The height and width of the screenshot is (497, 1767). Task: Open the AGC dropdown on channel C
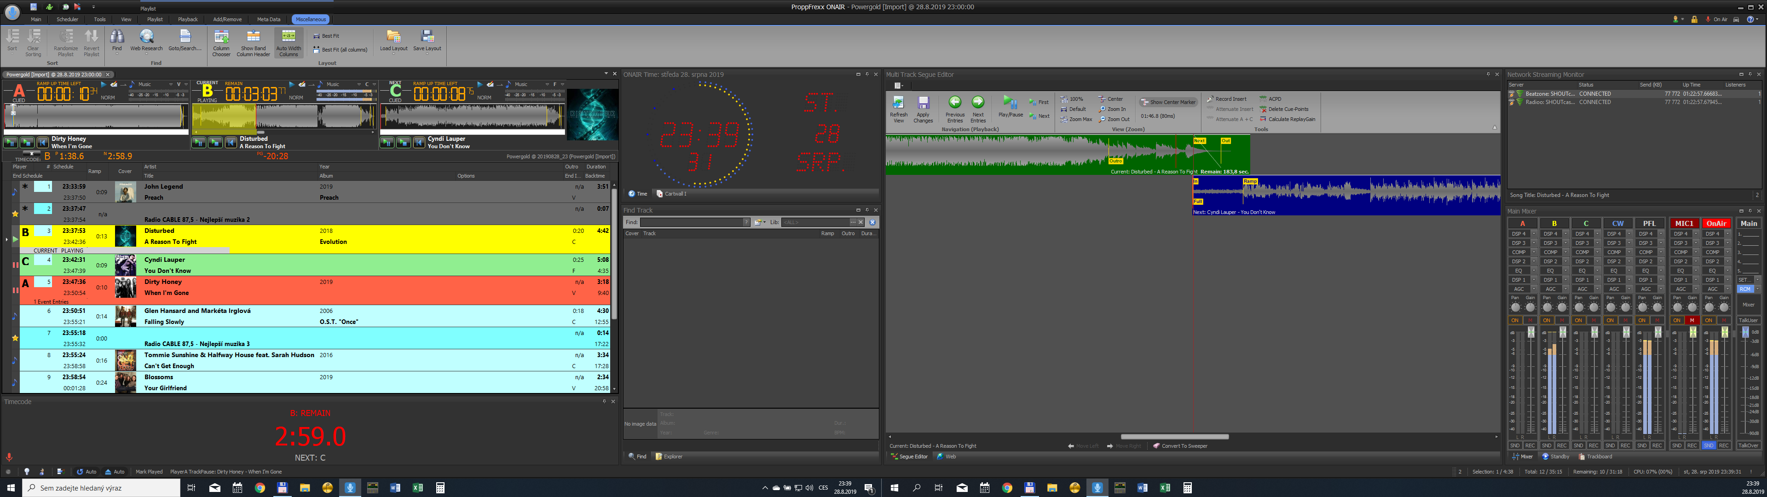click(1597, 289)
